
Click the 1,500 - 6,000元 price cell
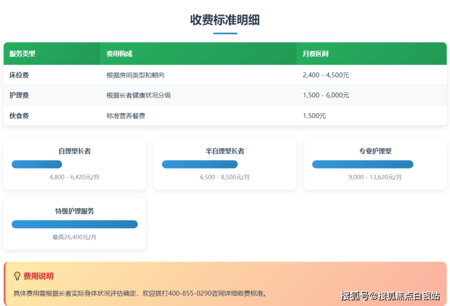325,95
